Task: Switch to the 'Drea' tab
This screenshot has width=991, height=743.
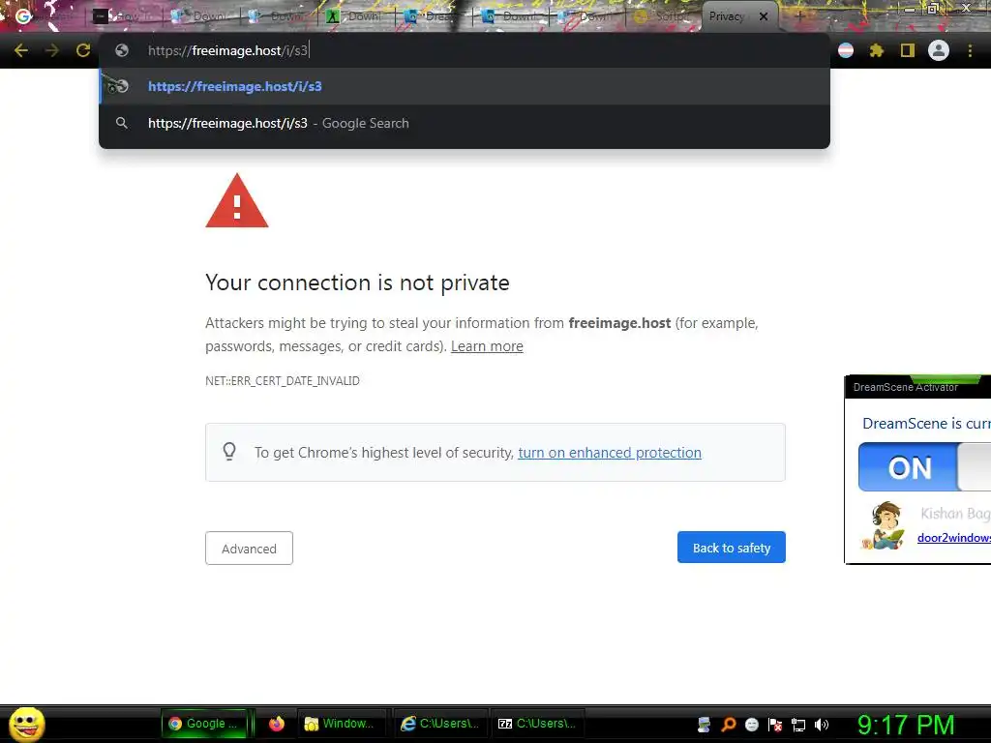Action: pos(434,16)
